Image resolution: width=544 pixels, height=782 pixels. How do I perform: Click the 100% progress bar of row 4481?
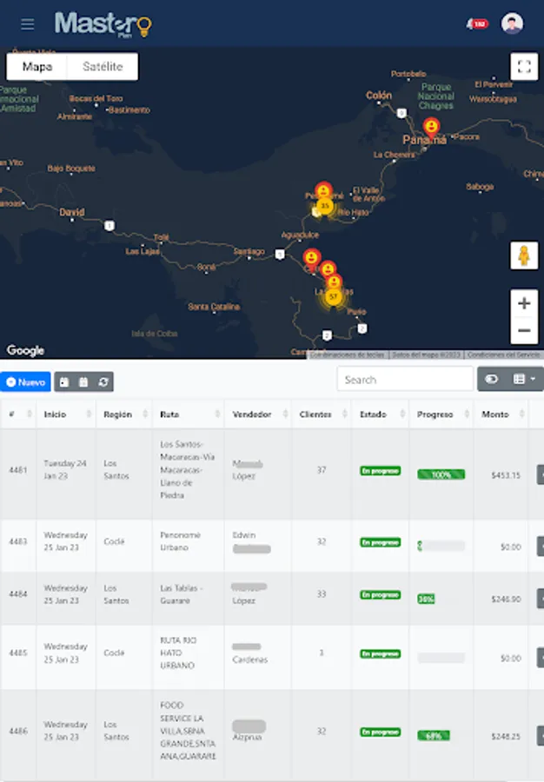pos(441,474)
